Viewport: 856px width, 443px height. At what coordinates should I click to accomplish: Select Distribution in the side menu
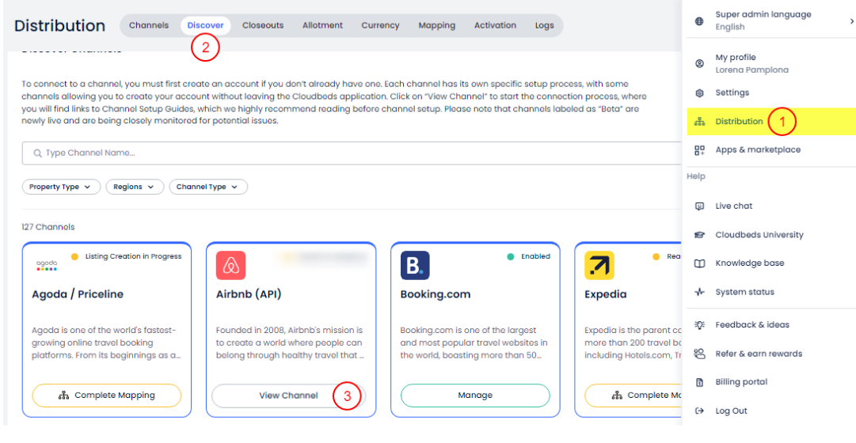739,121
